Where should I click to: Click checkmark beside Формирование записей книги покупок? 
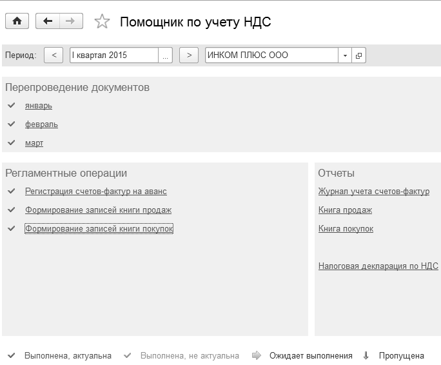(11, 228)
